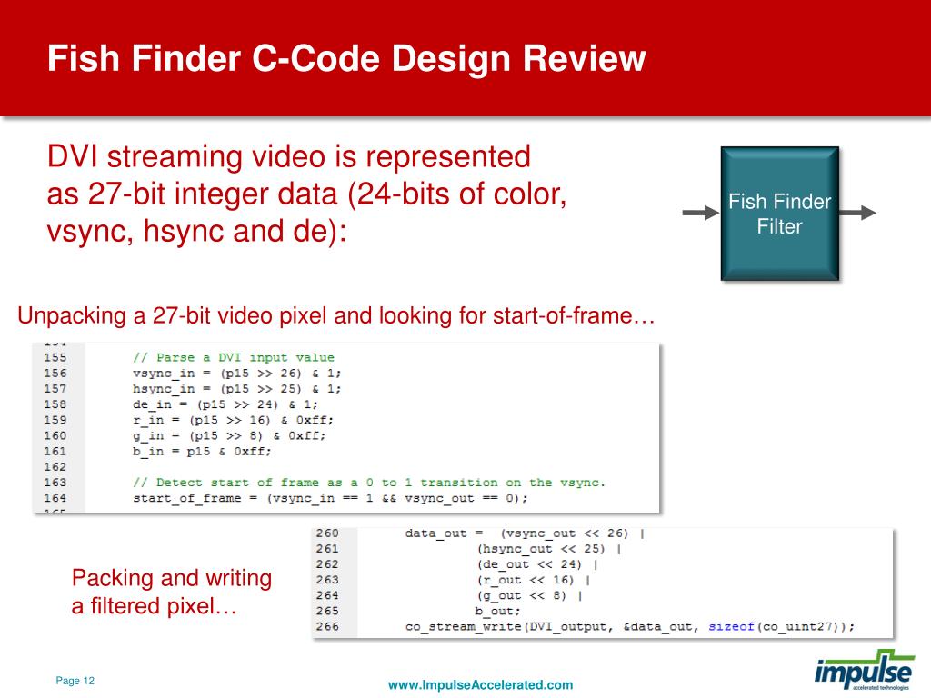Open the www.ImpulseAccelerated.com link
The height and width of the screenshot is (698, 931).
(480, 685)
